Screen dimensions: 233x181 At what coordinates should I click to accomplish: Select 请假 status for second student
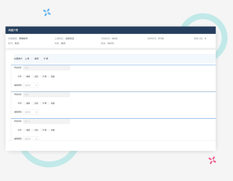[x=25, y=103]
